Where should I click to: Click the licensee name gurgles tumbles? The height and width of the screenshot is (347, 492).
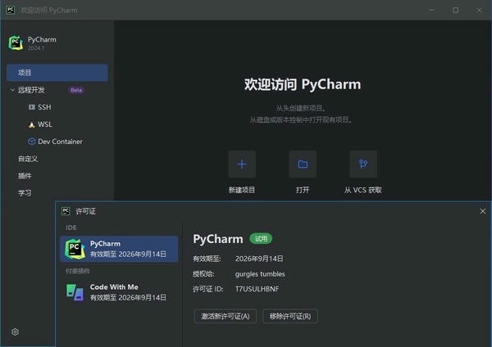260,274
